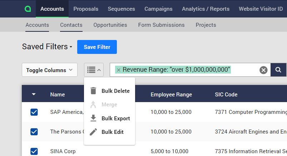Sort by the SIC Code column header
287x156 pixels.
pyautogui.click(x=226, y=94)
